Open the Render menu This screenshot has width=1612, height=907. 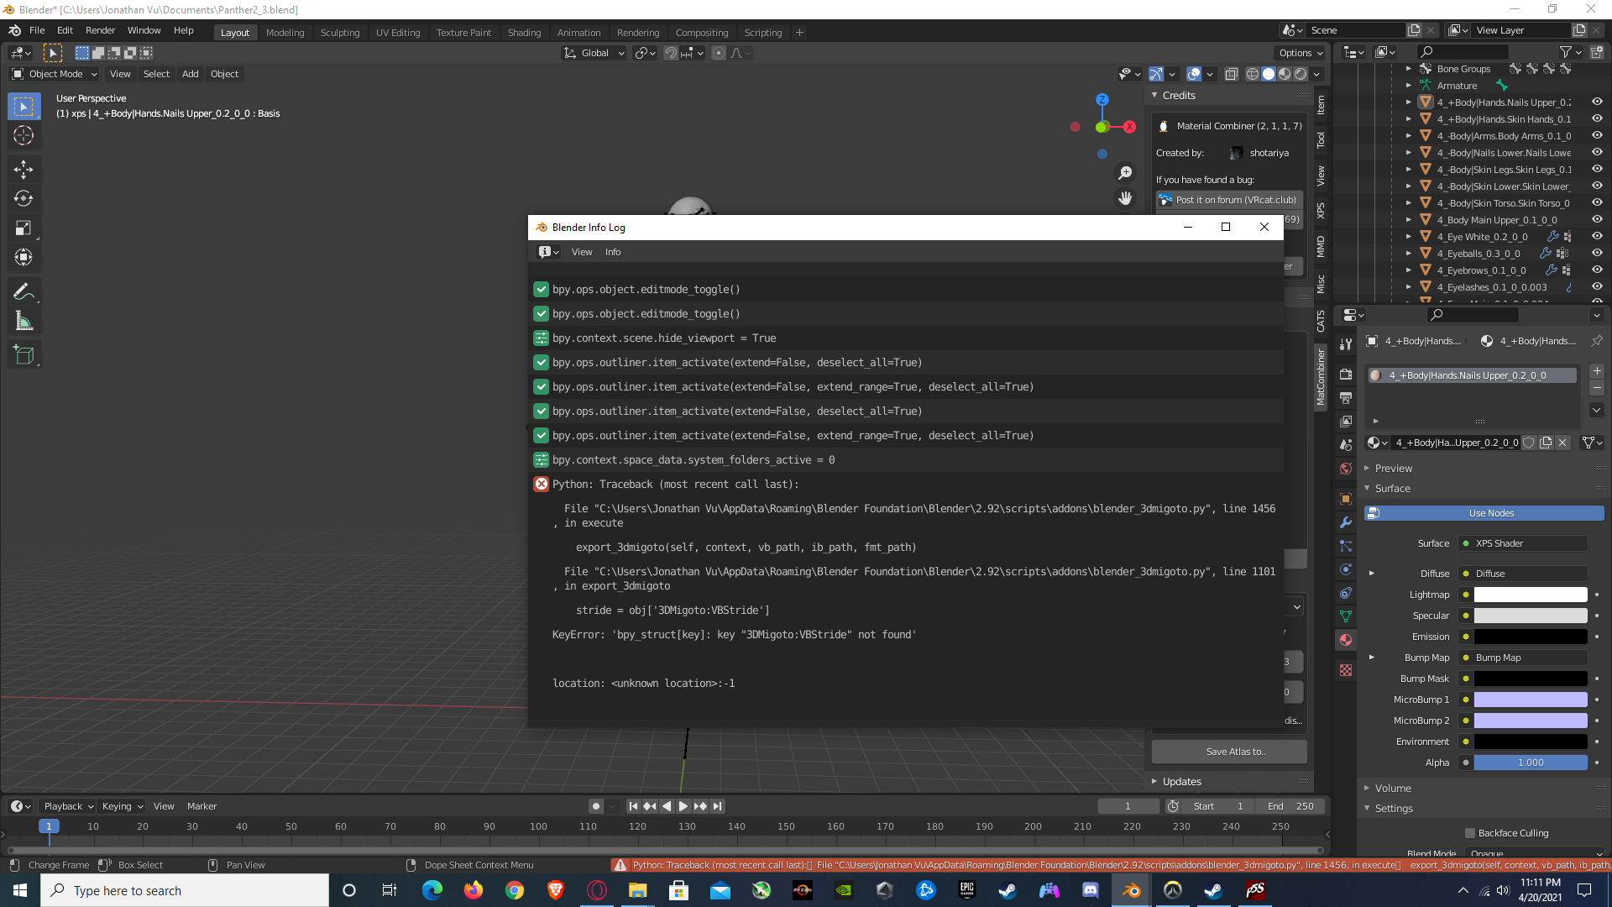100,30
